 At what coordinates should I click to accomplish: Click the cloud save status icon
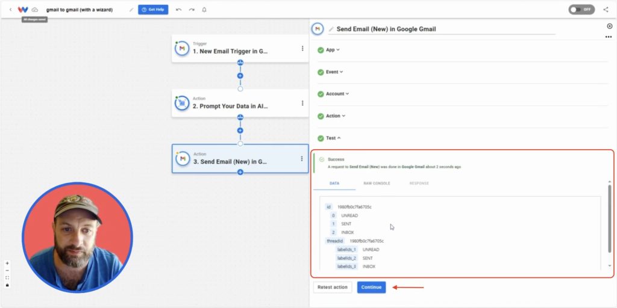point(35,10)
